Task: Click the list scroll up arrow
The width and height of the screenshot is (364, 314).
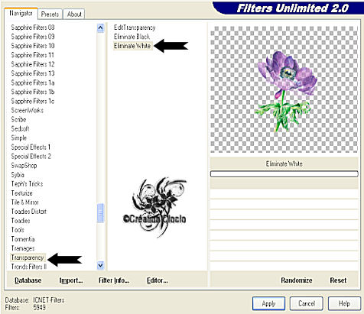Action: pyautogui.click(x=101, y=28)
